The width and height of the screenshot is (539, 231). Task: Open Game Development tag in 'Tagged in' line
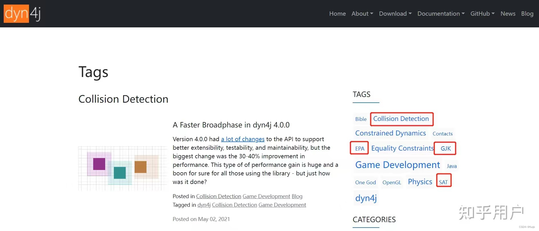coord(282,205)
